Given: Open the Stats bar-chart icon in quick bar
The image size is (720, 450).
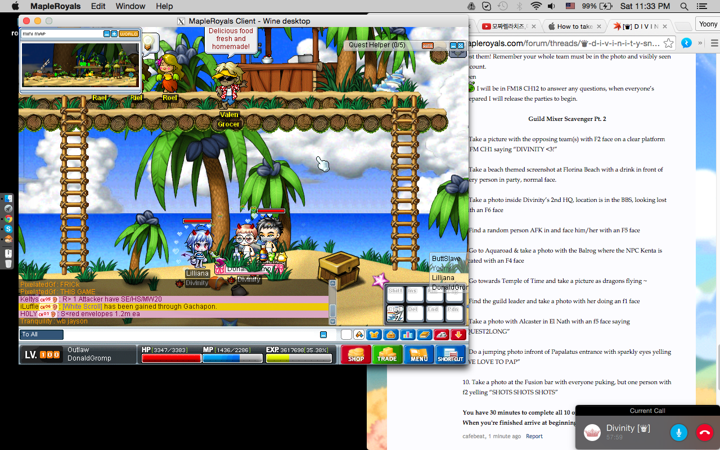Looking at the screenshot, I should point(408,335).
